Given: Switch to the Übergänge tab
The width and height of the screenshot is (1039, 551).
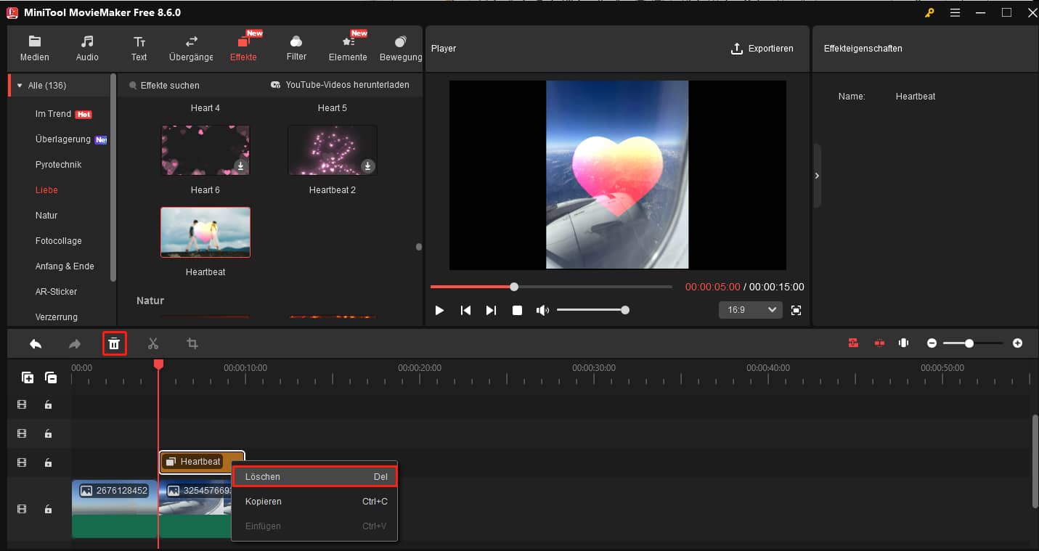Looking at the screenshot, I should point(190,47).
